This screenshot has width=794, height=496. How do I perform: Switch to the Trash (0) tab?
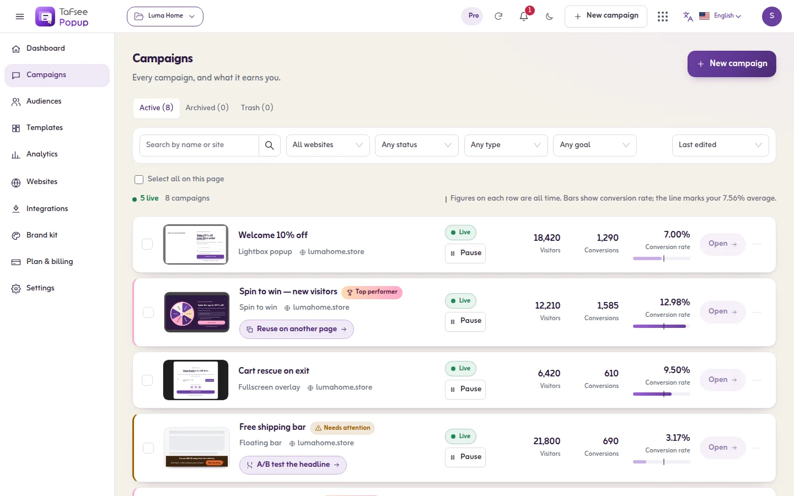click(257, 108)
